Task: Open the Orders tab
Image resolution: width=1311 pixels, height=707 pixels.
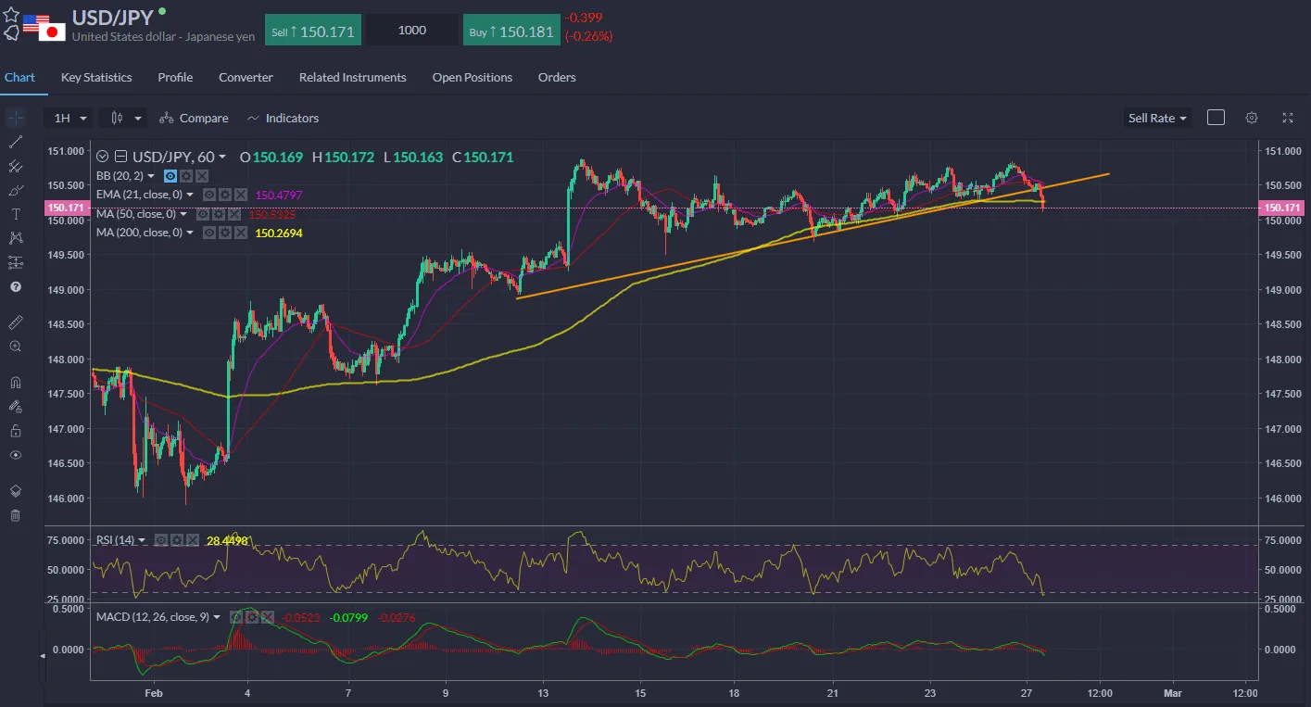Action: coord(557,78)
